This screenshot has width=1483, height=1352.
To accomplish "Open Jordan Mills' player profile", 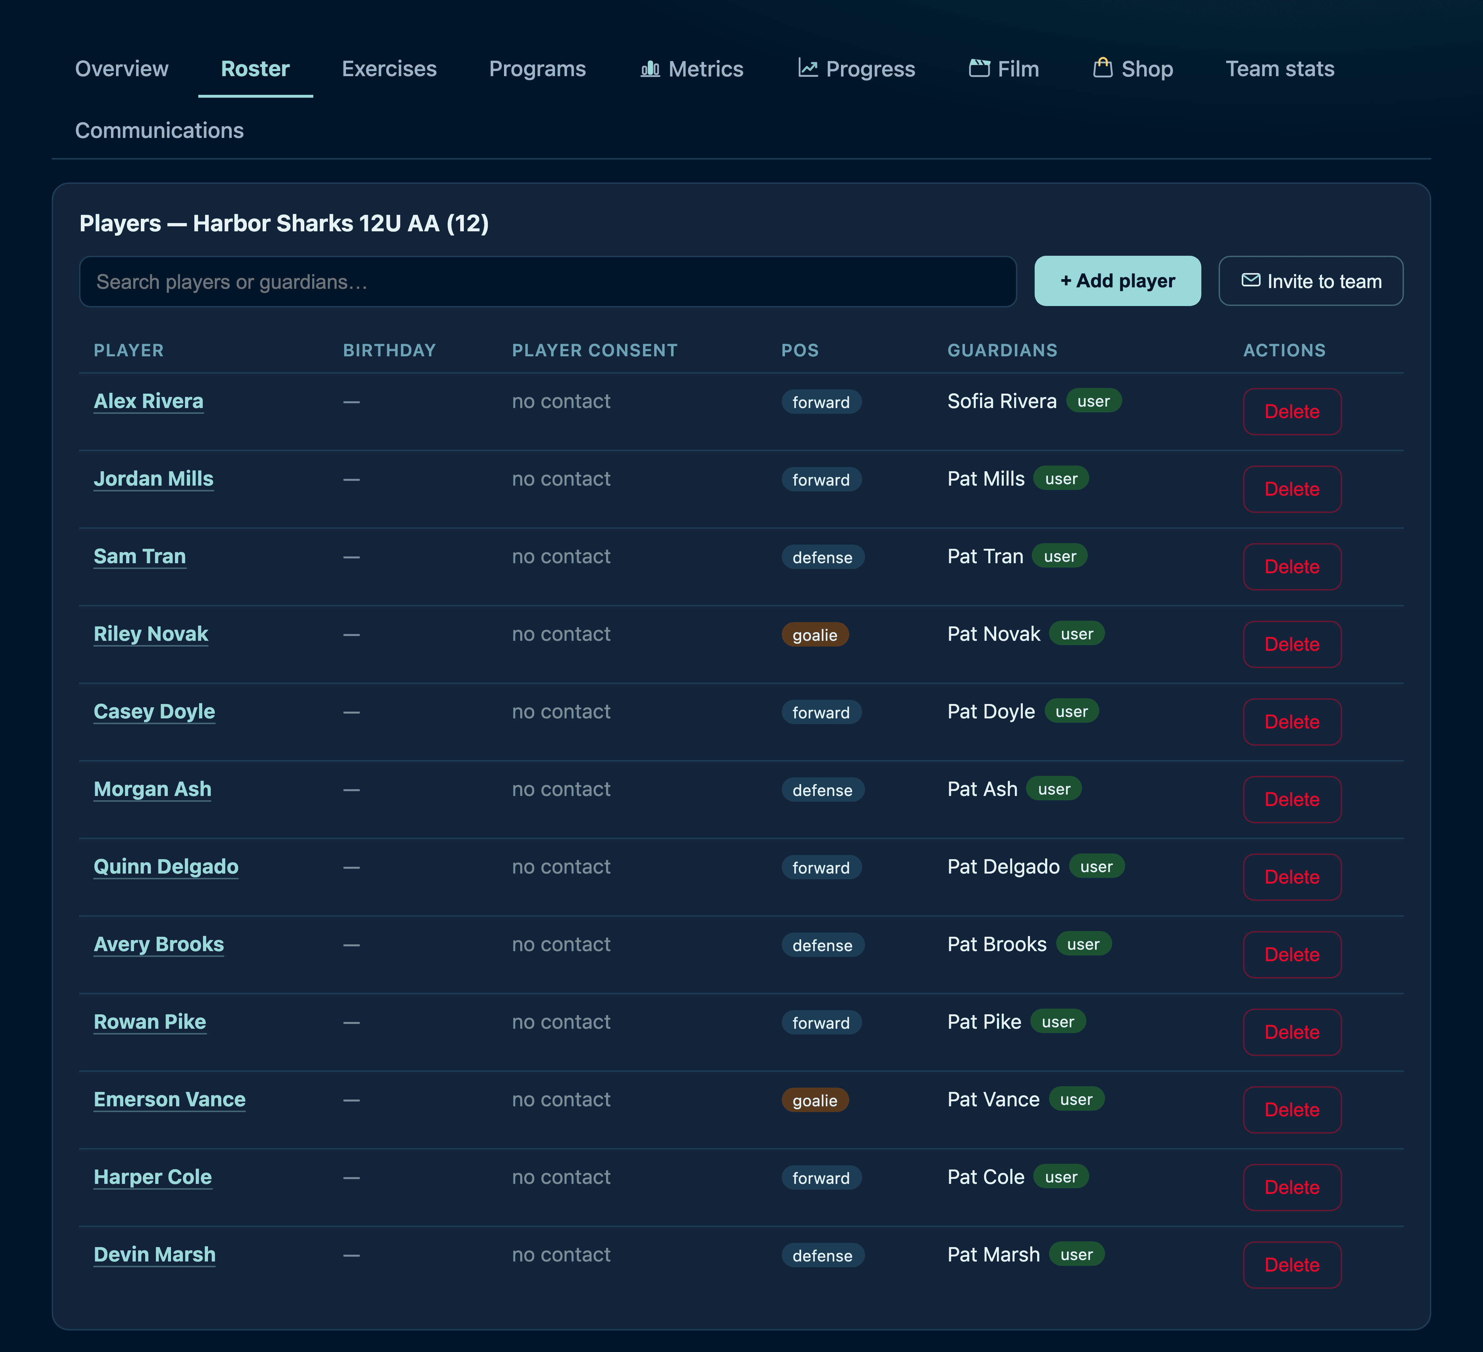I will [154, 479].
